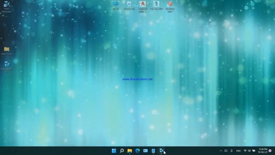Viewport: 275px width, 155px height.
Task: Select the This PC desktop icon
Action: click(116, 6)
